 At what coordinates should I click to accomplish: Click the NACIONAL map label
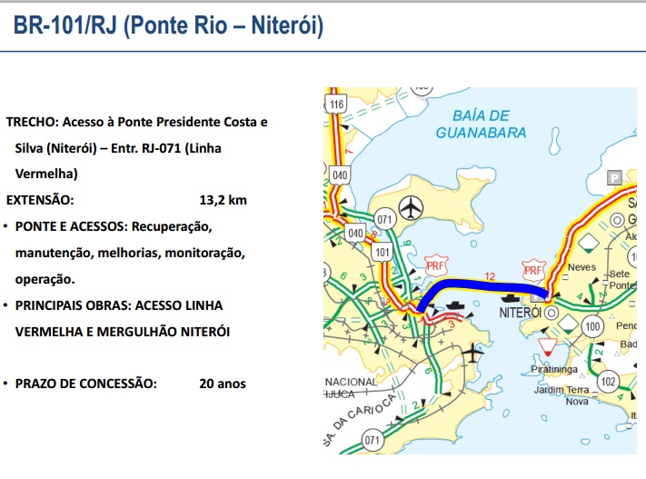[351, 382]
